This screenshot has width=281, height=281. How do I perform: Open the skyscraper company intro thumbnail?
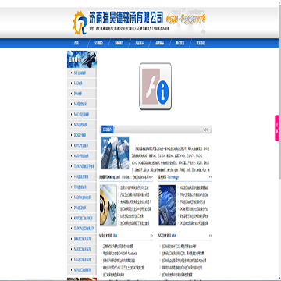point(116,153)
